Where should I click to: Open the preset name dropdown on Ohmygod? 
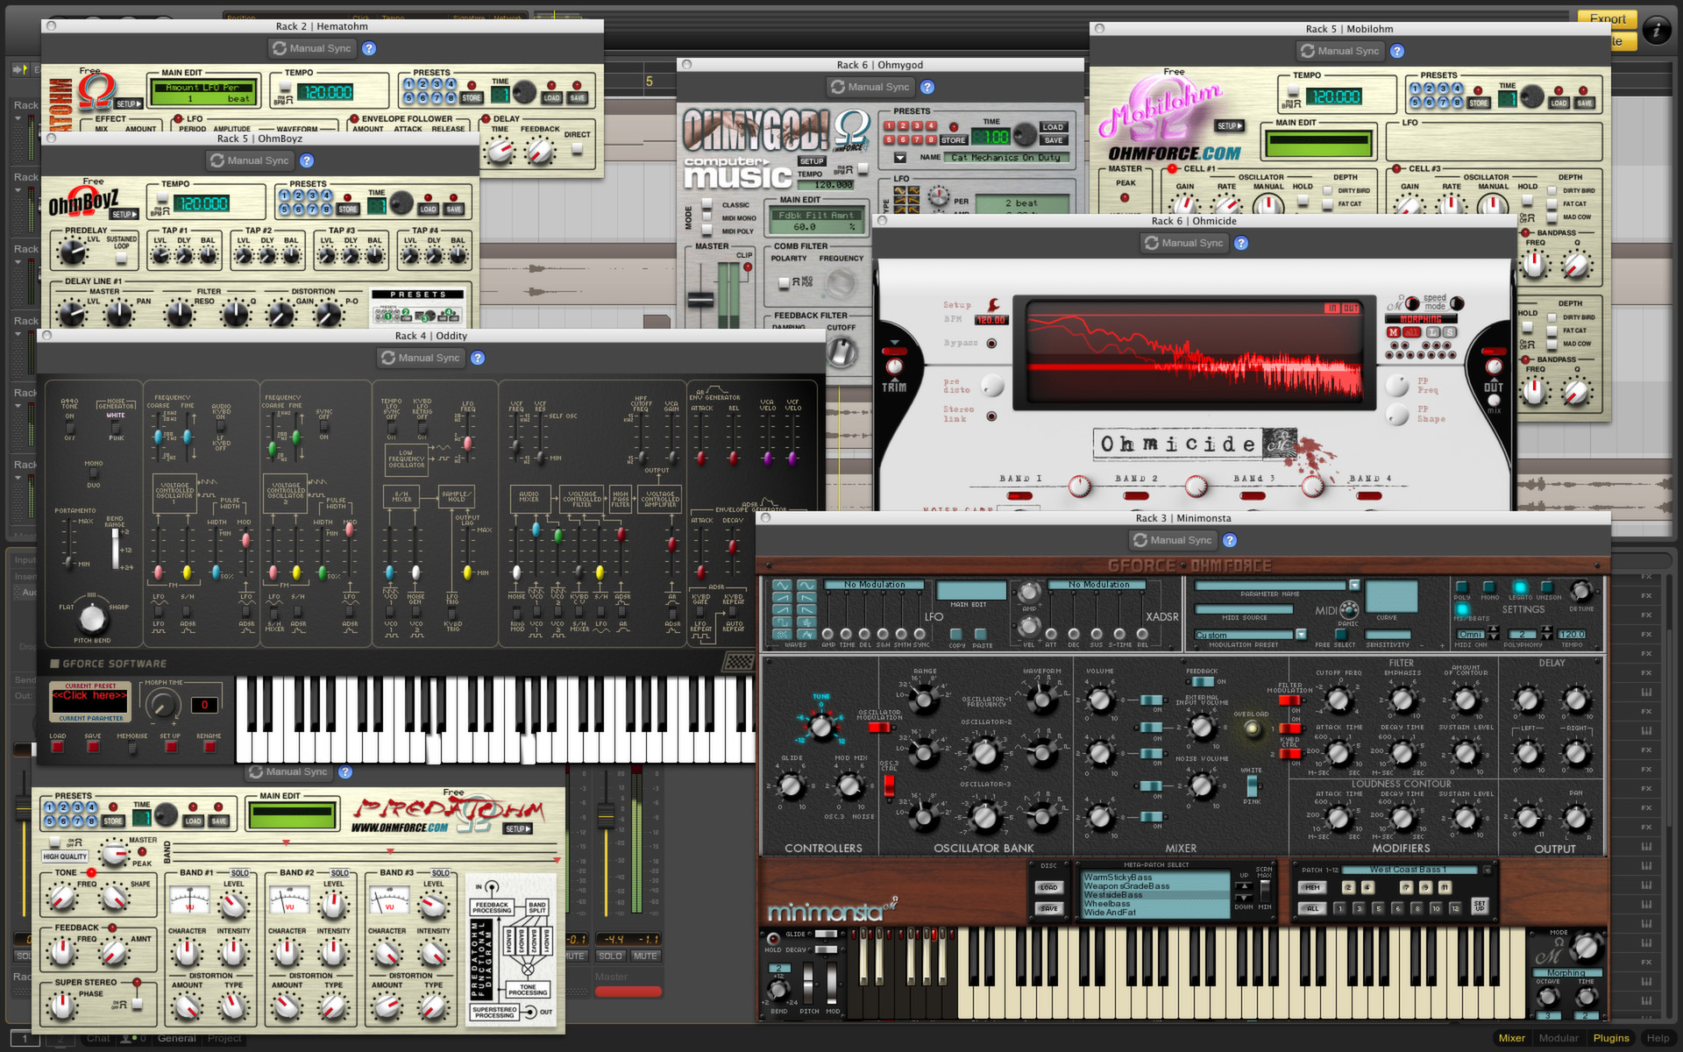click(900, 158)
